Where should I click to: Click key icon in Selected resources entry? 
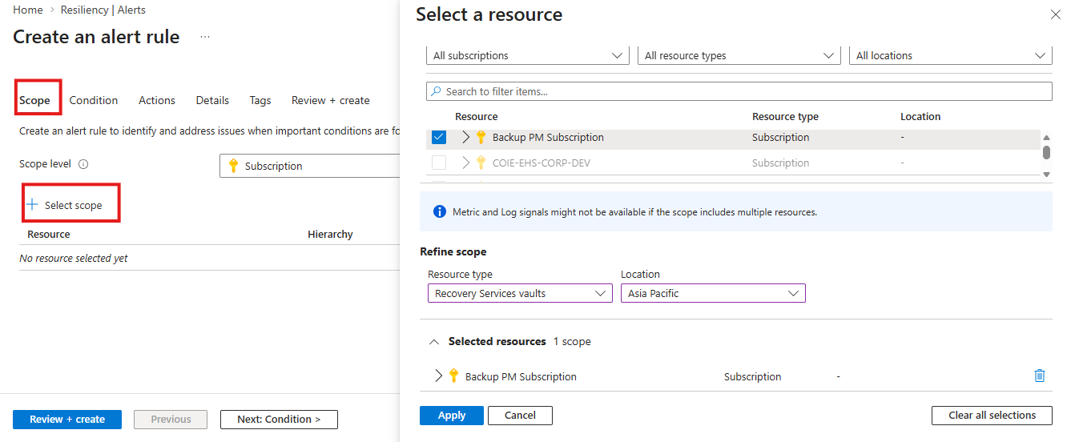click(453, 376)
